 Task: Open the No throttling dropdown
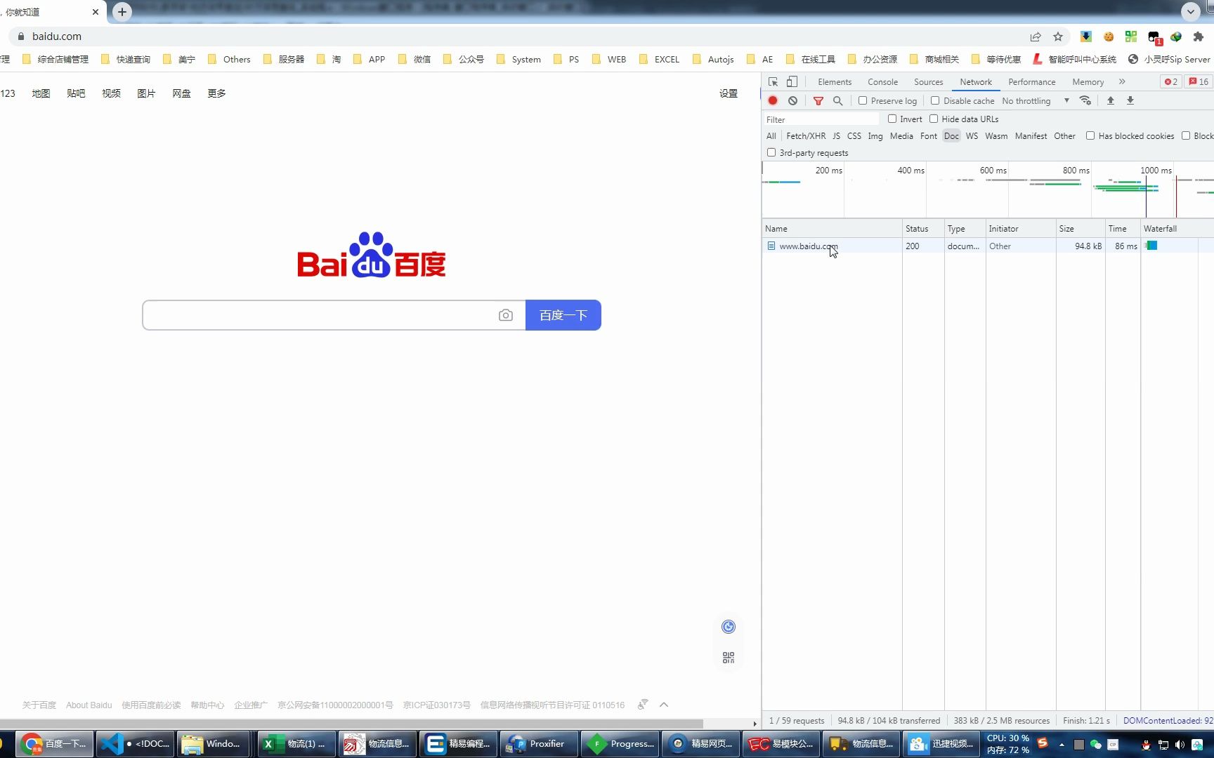tap(1036, 100)
